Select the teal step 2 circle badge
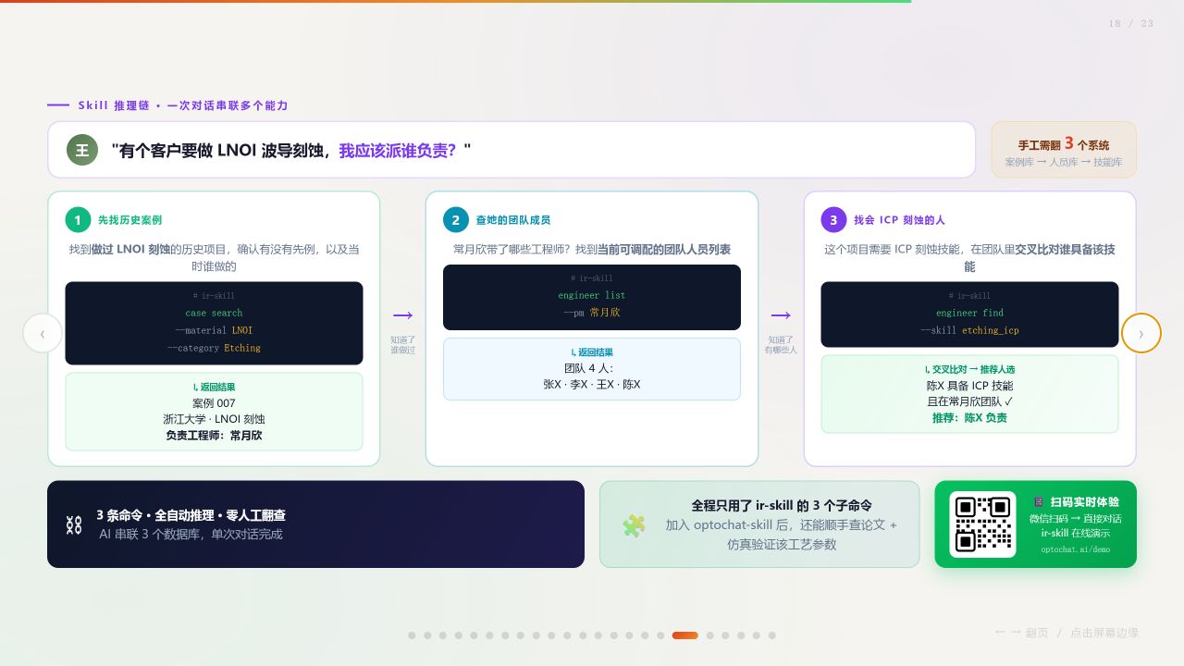Viewport: 1184px width, 666px height. tap(456, 220)
